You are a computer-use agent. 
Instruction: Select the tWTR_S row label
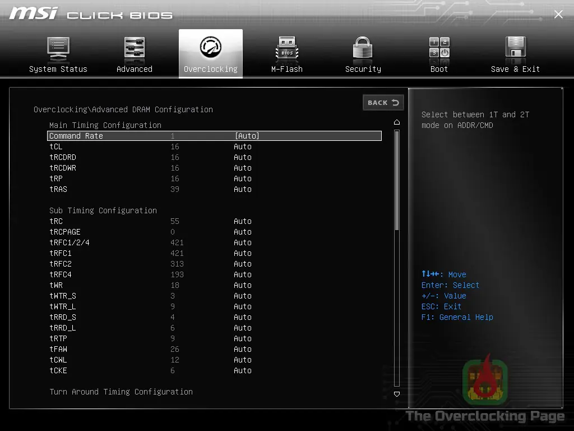(63, 296)
